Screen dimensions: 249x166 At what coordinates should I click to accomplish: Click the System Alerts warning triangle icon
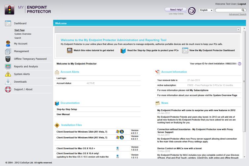[8, 74]
